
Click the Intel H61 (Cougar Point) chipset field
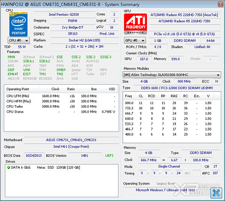[71, 147]
